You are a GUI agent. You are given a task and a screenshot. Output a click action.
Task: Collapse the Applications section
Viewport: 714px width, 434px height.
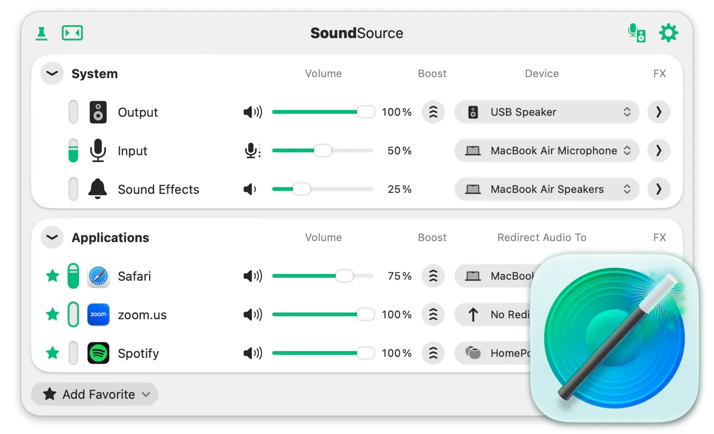click(52, 238)
